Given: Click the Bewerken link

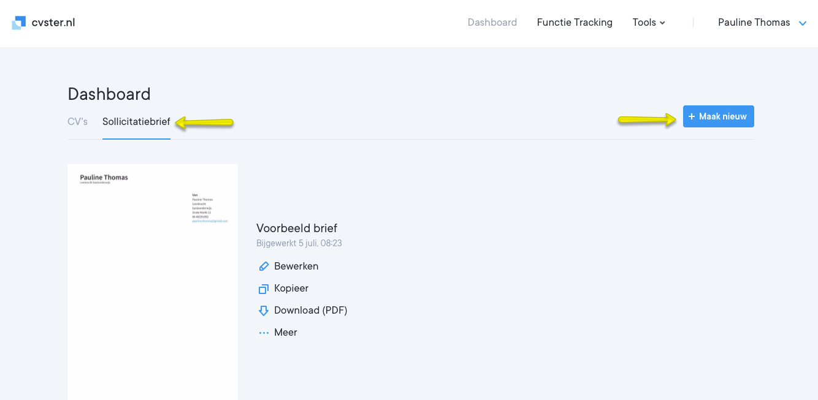Looking at the screenshot, I should tap(296, 266).
